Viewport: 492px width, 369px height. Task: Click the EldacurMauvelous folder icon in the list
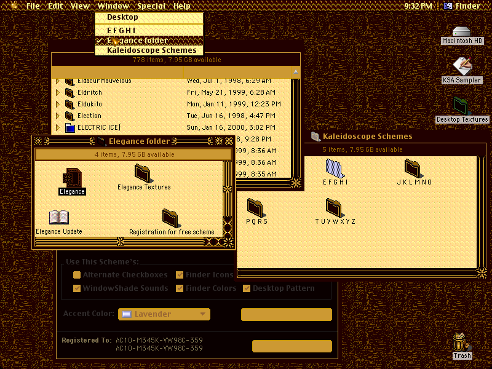click(69, 82)
